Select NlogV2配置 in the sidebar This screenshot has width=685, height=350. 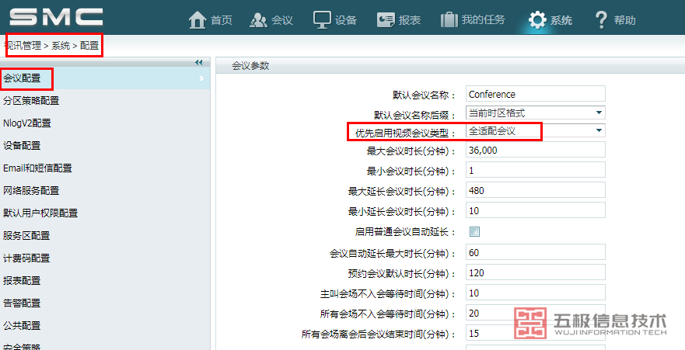point(27,123)
